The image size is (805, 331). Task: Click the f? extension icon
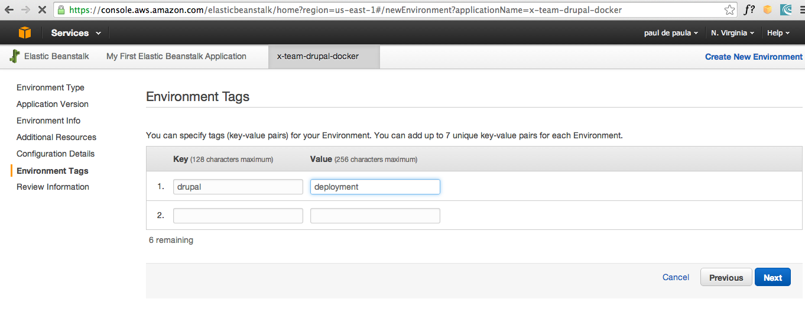(x=749, y=9)
